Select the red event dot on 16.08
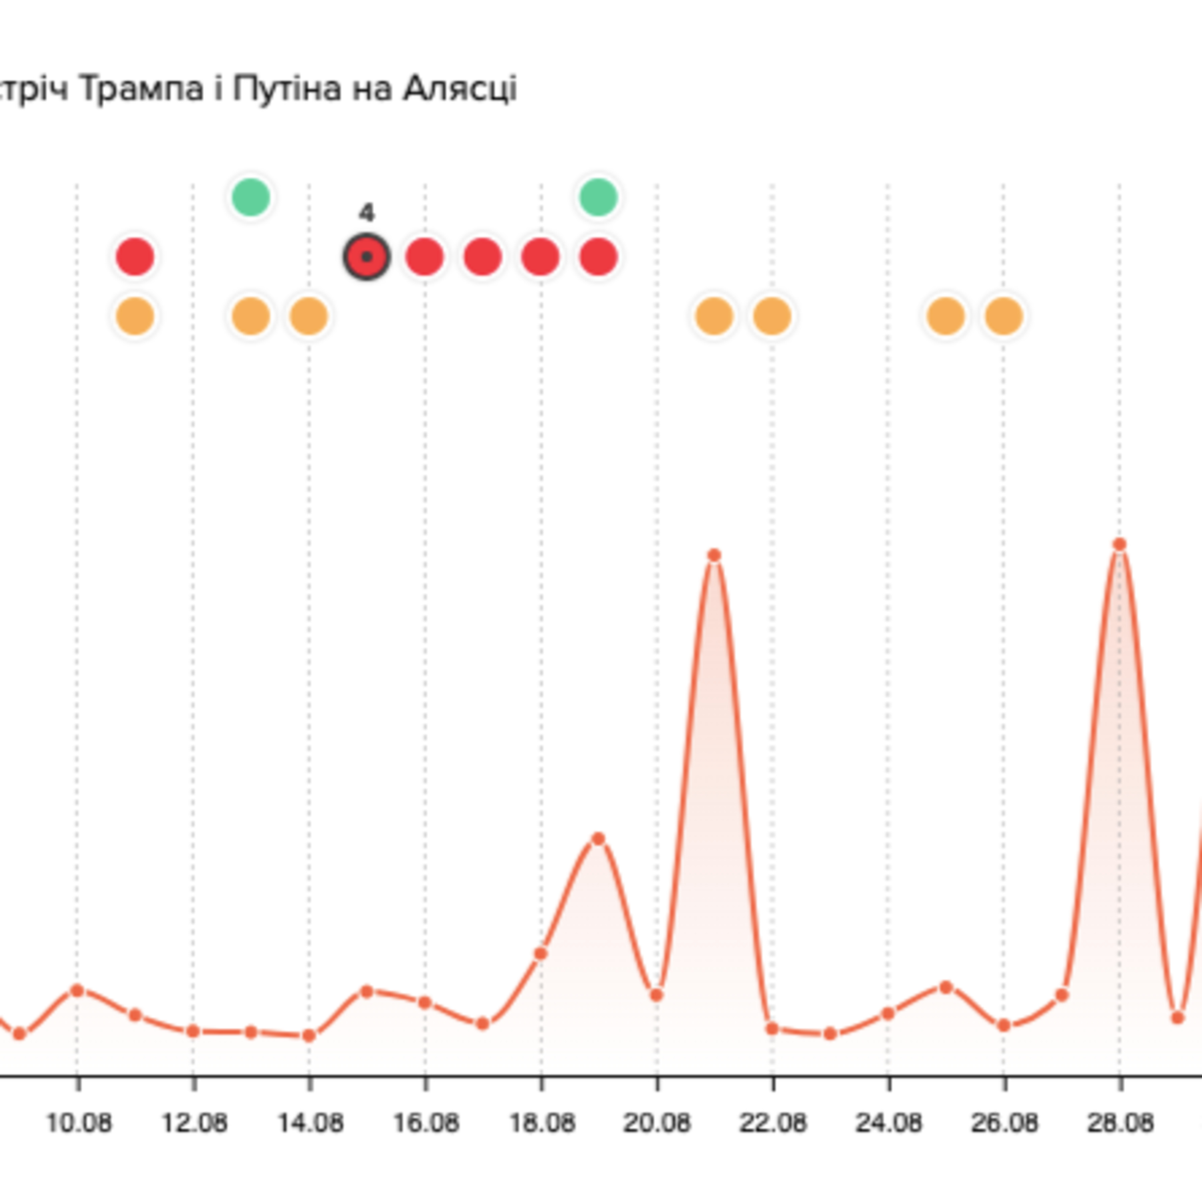Screen dimensions: 1202x1202 point(425,256)
